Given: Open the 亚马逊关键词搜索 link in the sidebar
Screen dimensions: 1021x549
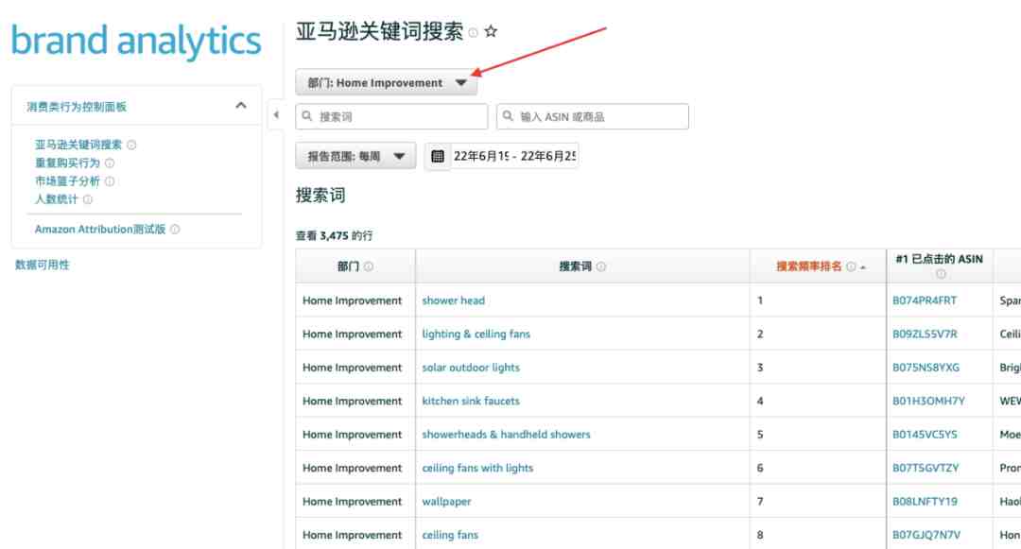Looking at the screenshot, I should (78, 146).
